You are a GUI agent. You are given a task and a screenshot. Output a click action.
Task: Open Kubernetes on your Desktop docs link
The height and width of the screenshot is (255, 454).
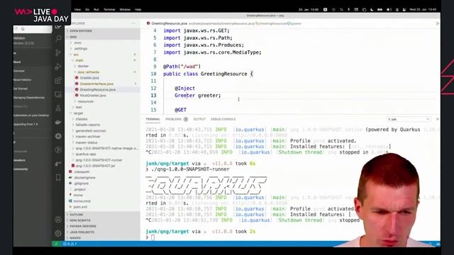point(31,115)
